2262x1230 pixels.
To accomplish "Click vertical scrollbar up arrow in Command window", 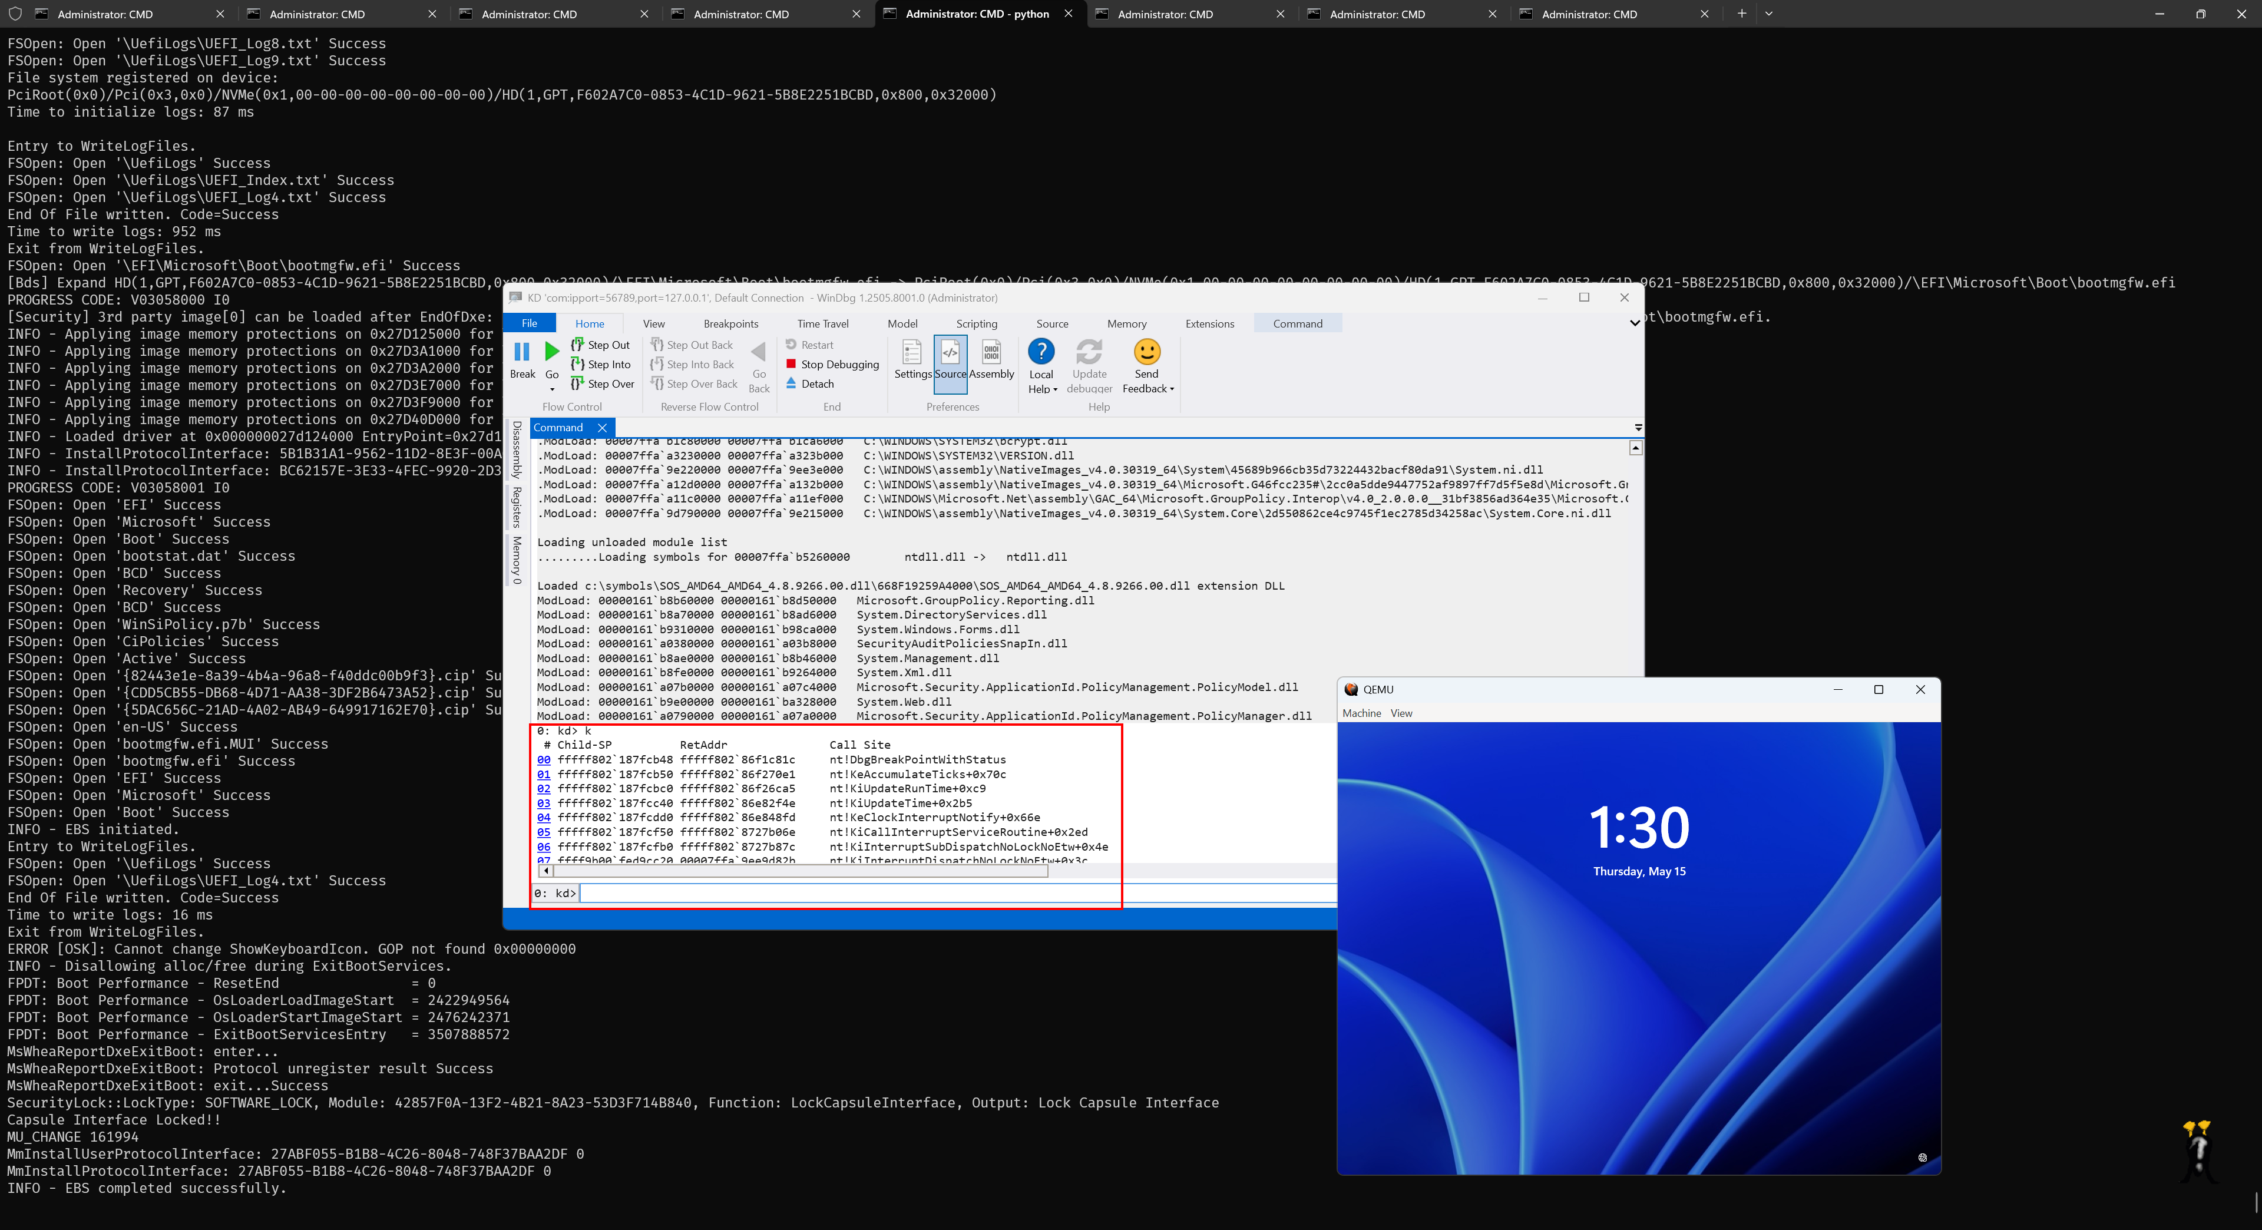I will 1636,449.
